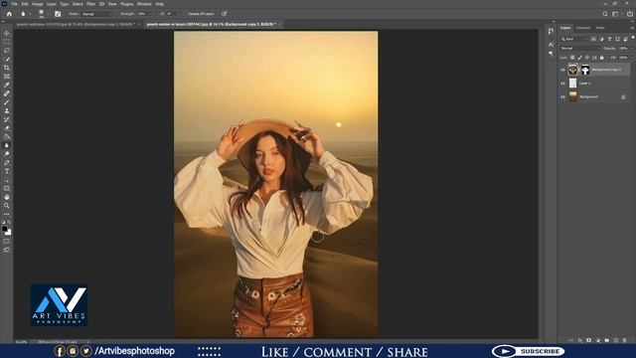Open the Edit Toolbar three-dots button
Screen dimensions: 636x358
click(7, 214)
